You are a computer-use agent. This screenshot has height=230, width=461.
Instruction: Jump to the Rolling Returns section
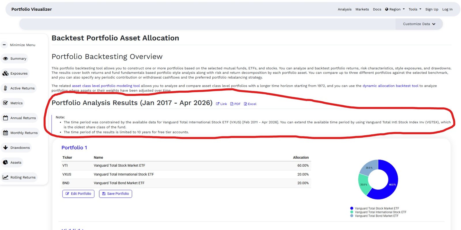(19, 177)
